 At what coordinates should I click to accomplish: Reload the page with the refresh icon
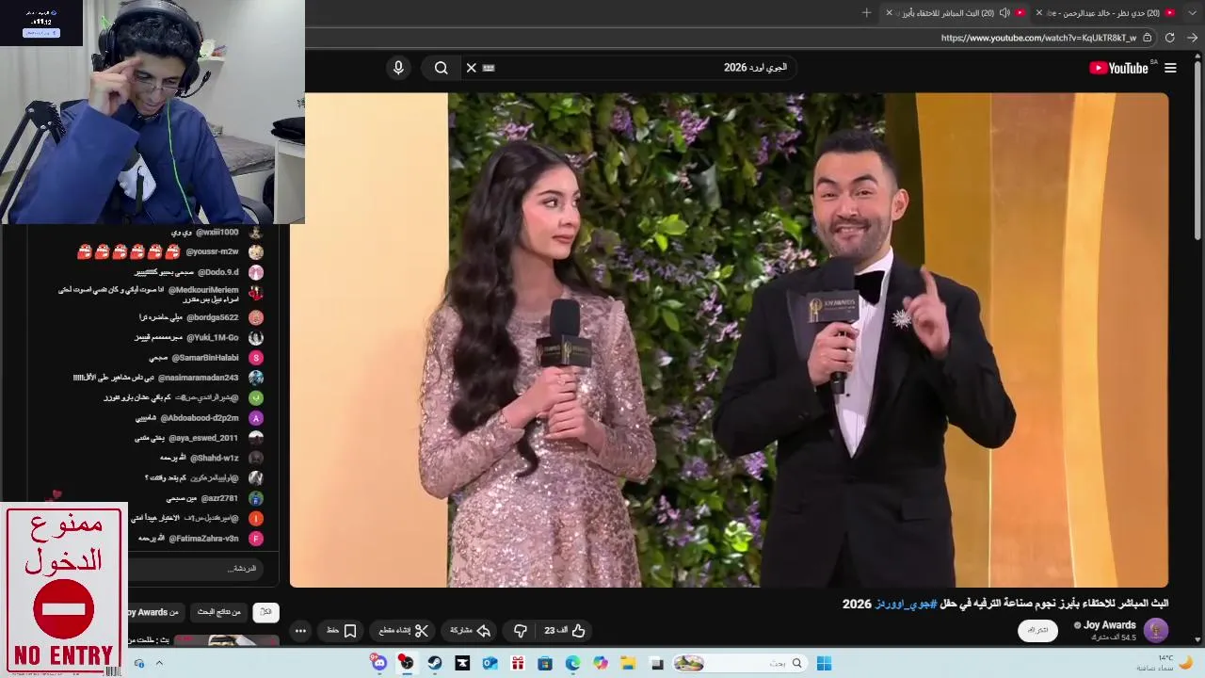coord(1169,38)
